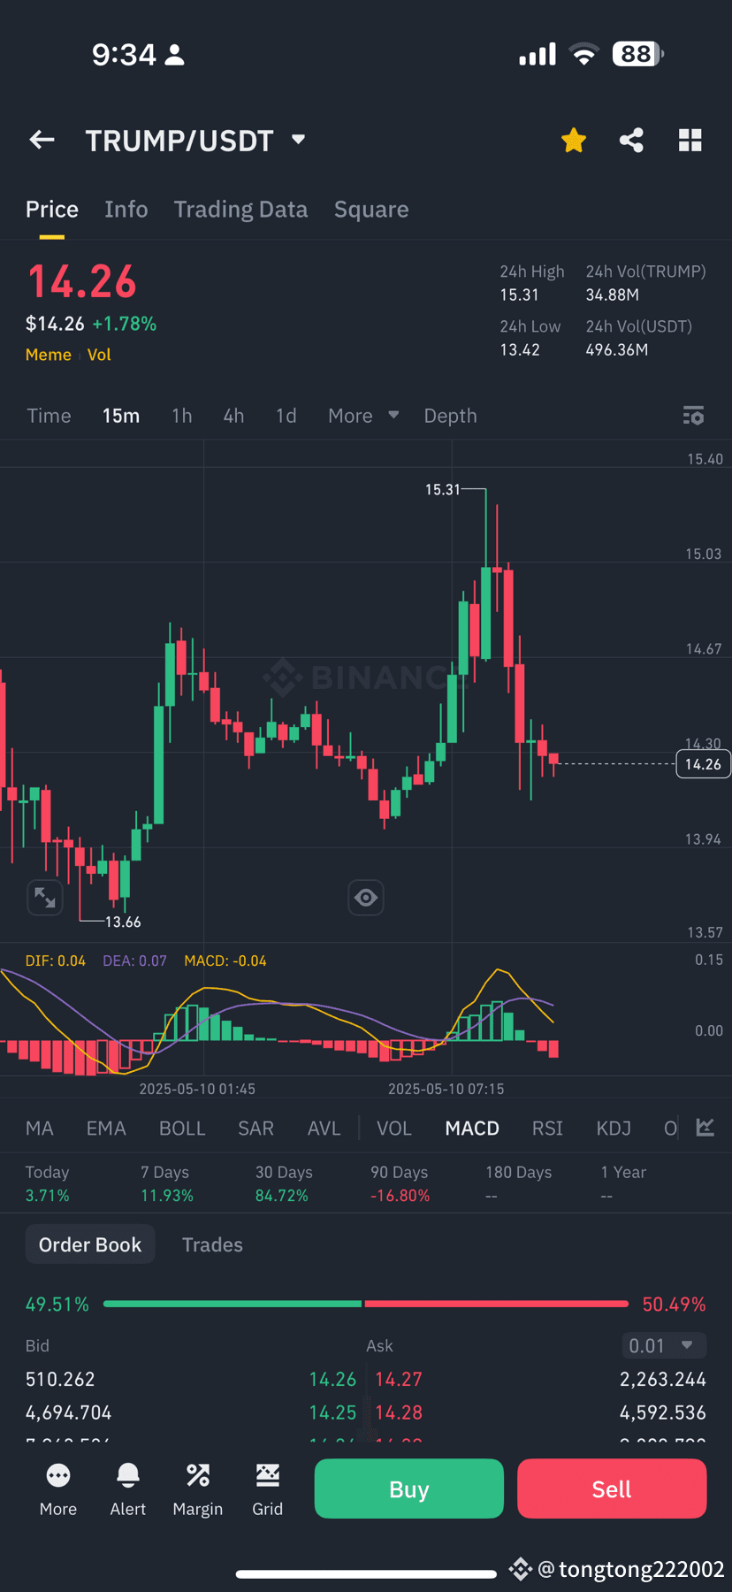Tap the bid/ask ratio bar

366,1304
